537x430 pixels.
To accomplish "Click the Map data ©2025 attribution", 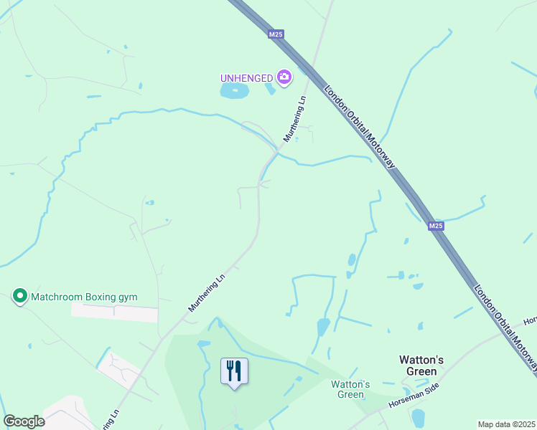I will [x=506, y=424].
